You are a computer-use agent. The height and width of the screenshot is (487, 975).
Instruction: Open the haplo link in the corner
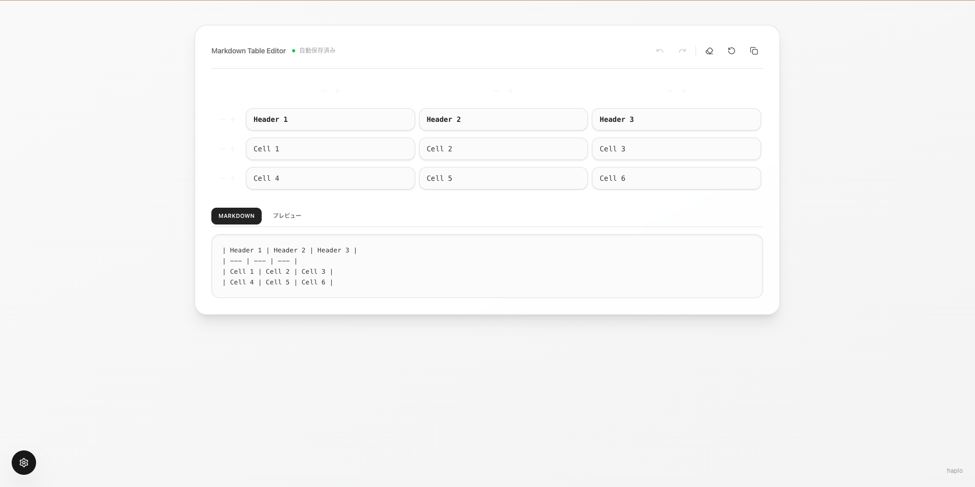954,471
